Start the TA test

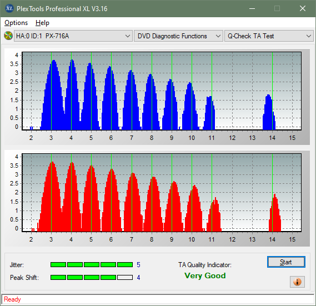[x=286, y=262]
